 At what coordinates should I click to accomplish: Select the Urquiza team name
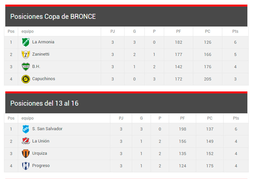(39, 154)
